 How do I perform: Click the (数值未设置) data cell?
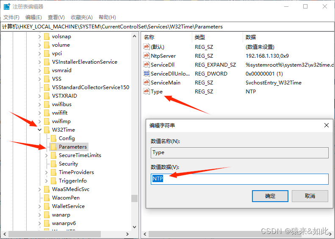pos(260,47)
